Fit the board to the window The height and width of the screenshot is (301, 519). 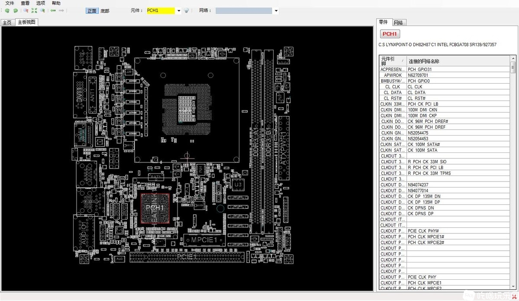pyautogui.click(x=34, y=10)
